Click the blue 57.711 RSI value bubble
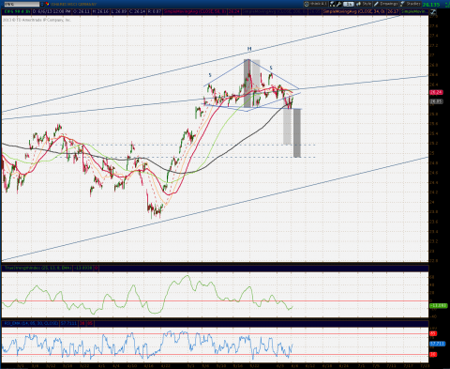 point(438,344)
